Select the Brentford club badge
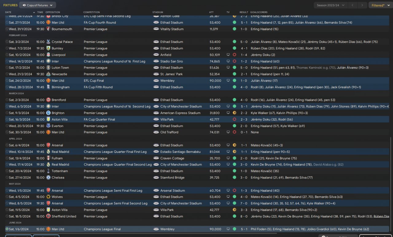The image size is (393, 237). pyautogui.click(x=48, y=100)
